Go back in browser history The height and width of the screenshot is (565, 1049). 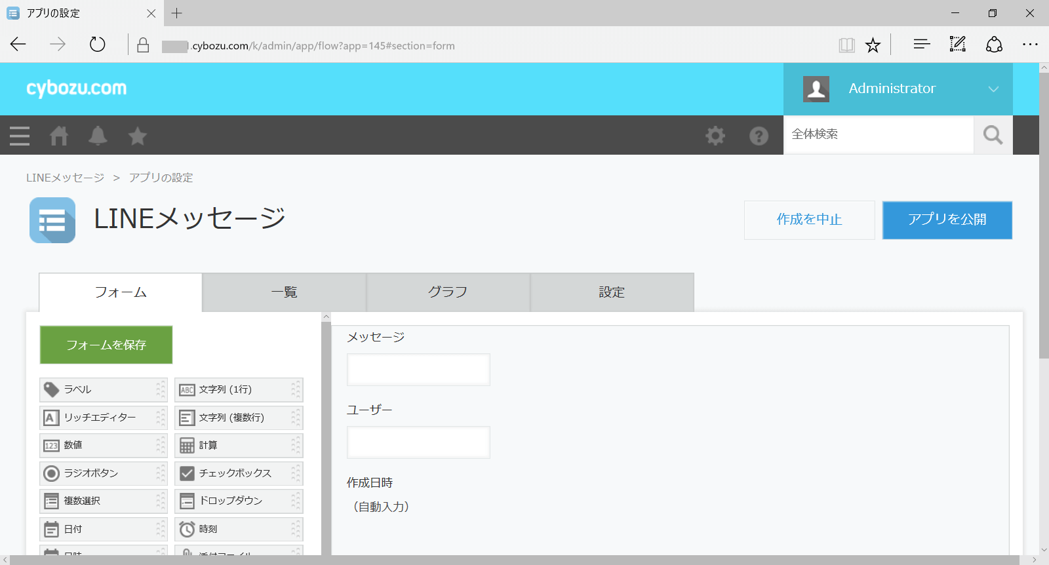click(18, 45)
